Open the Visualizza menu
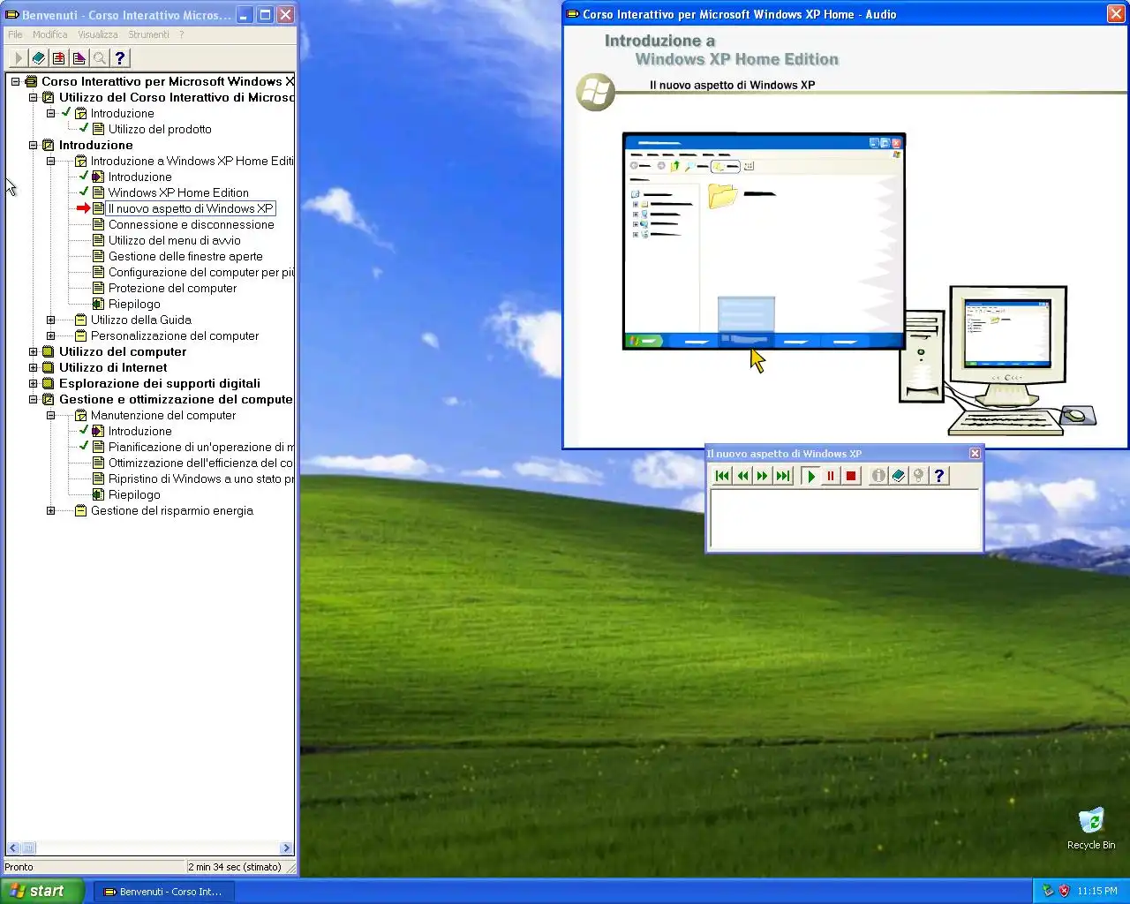 97,34
